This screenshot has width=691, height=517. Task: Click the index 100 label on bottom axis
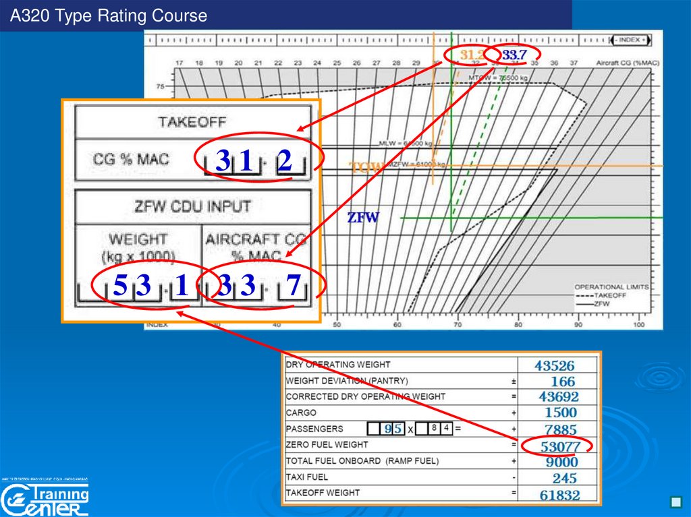(x=638, y=324)
